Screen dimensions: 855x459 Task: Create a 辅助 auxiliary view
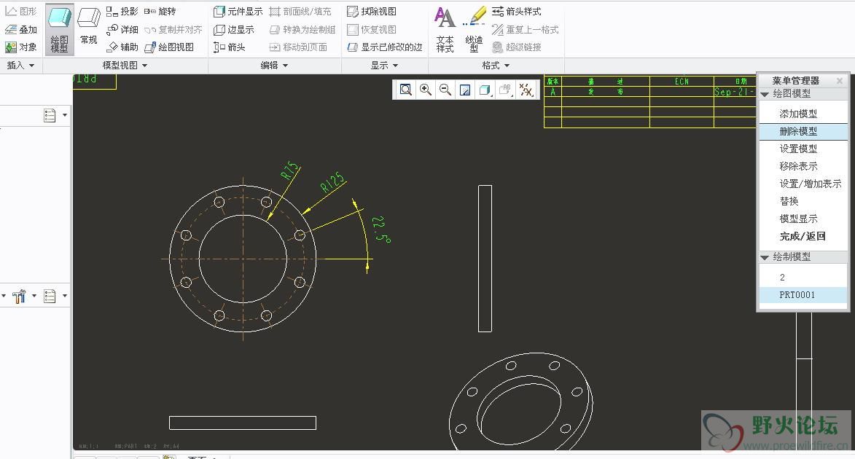[122, 47]
